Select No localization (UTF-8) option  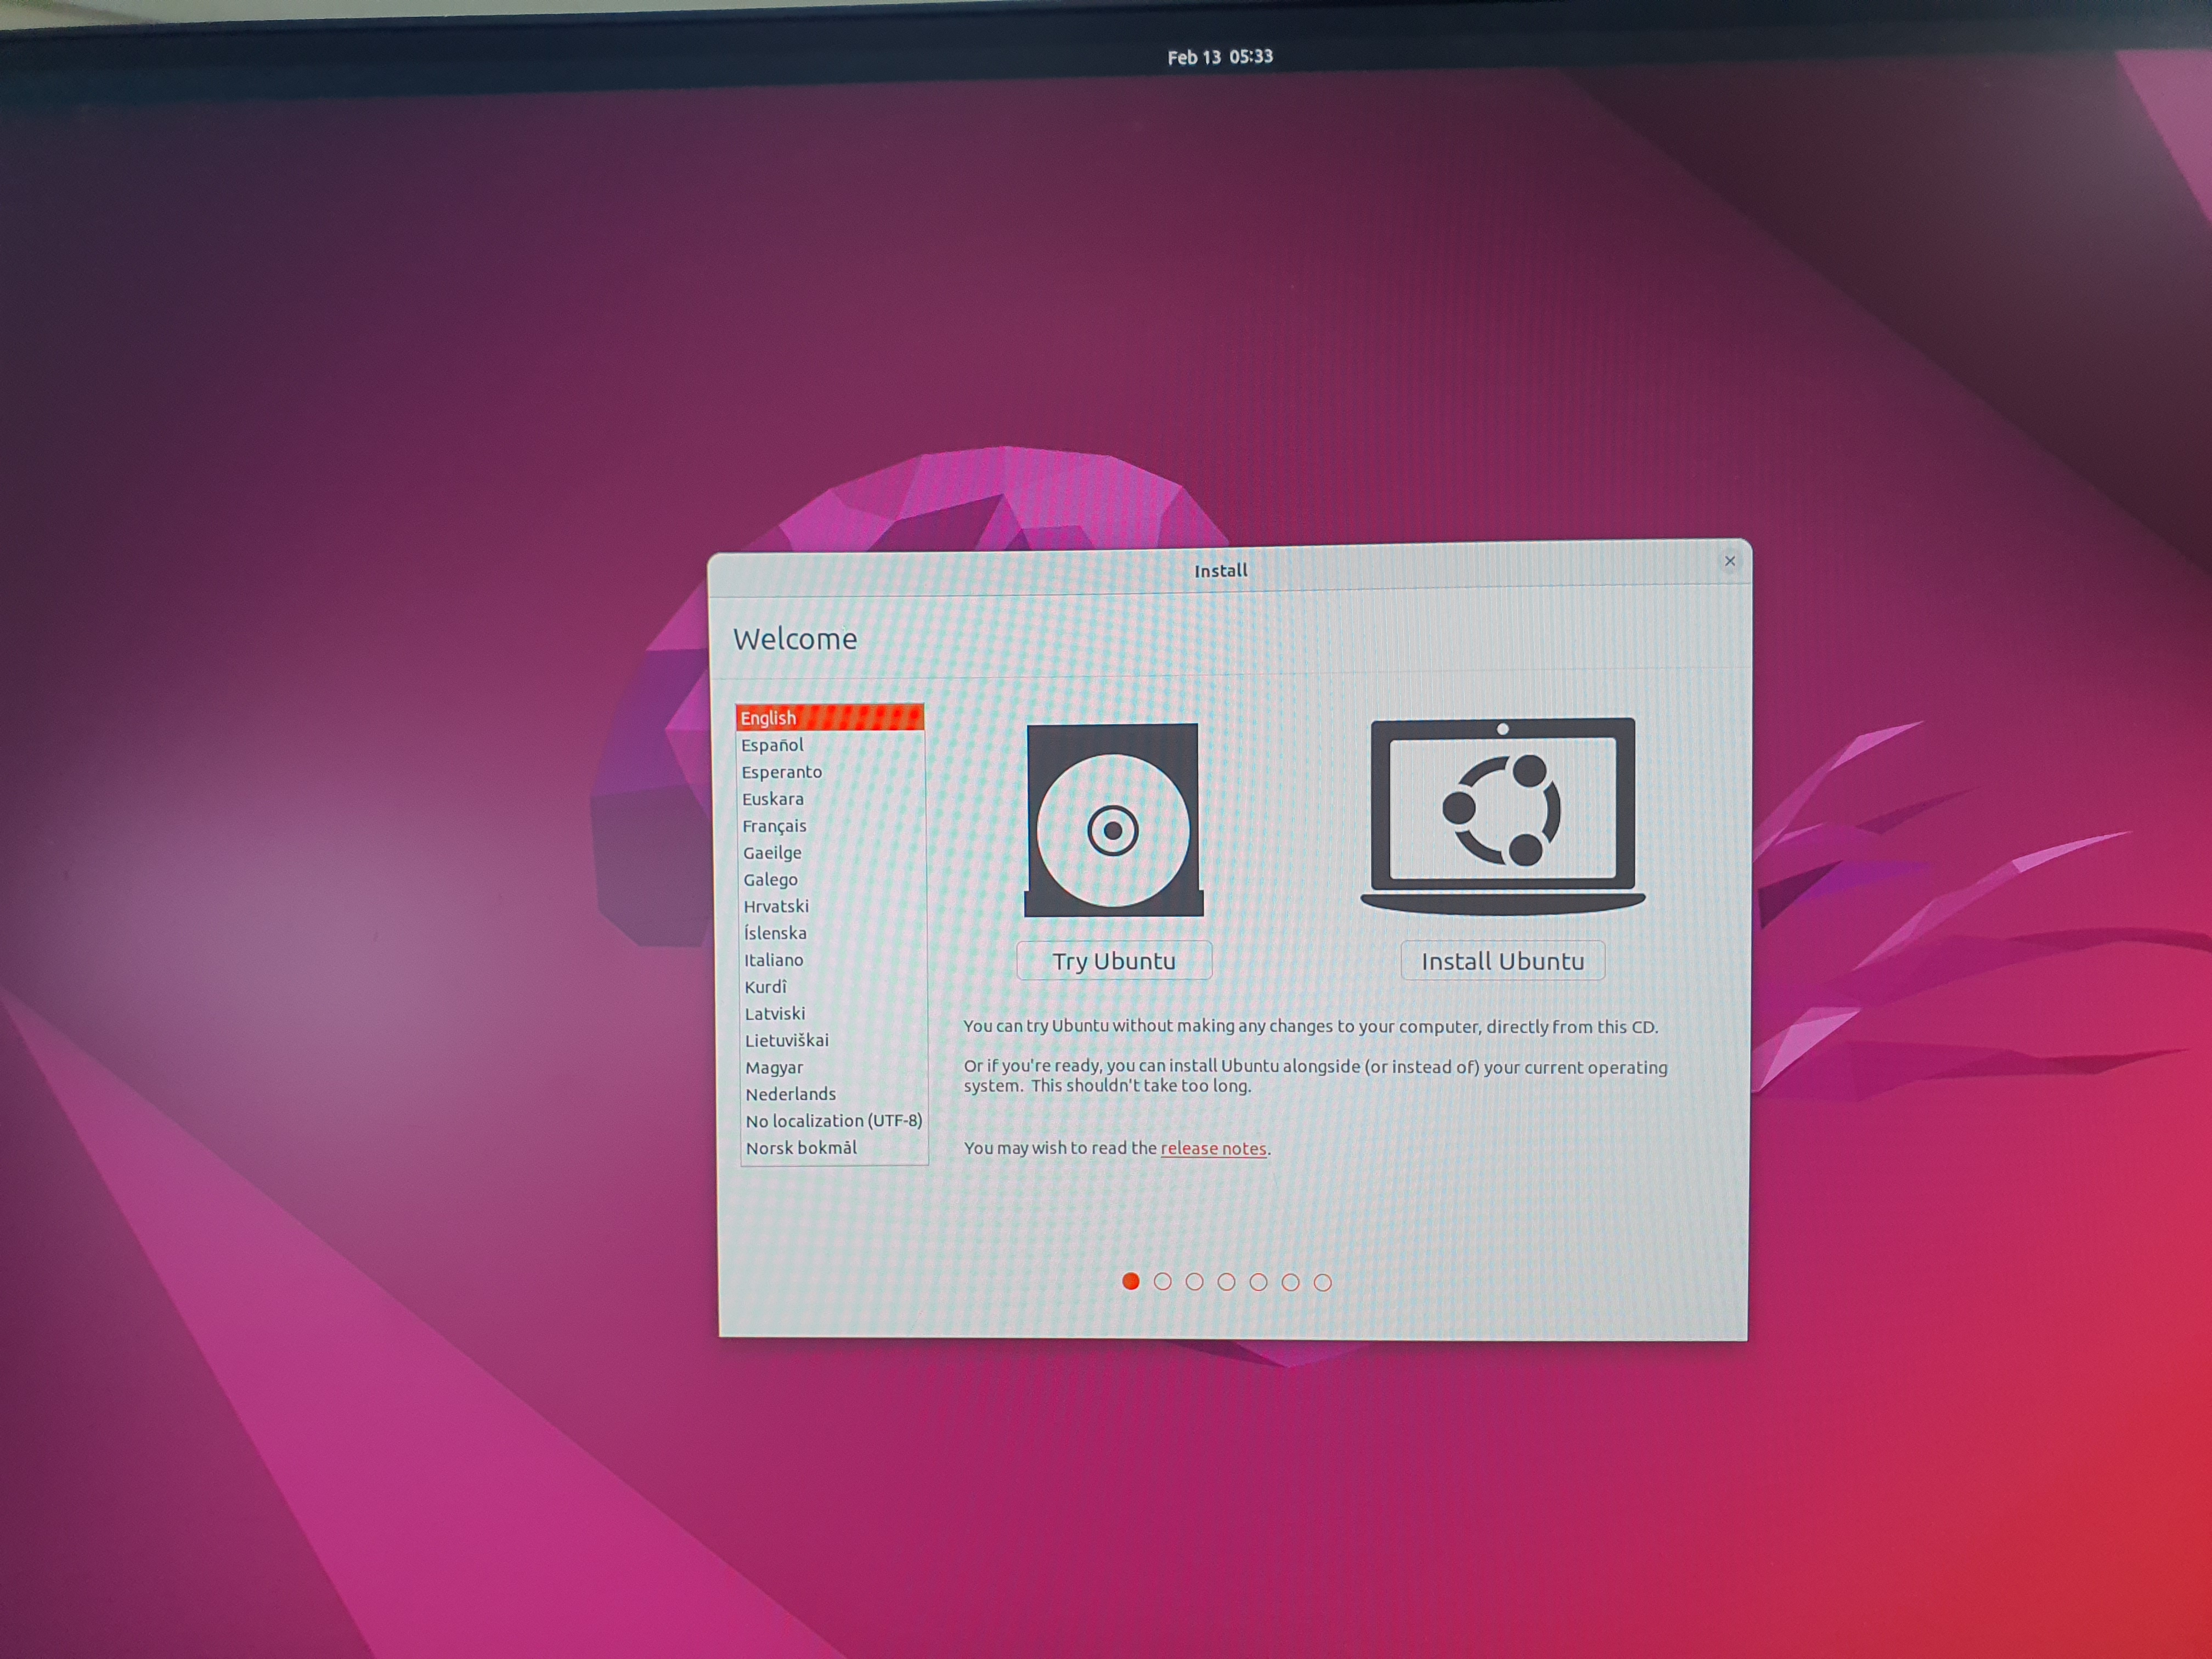(x=834, y=1121)
